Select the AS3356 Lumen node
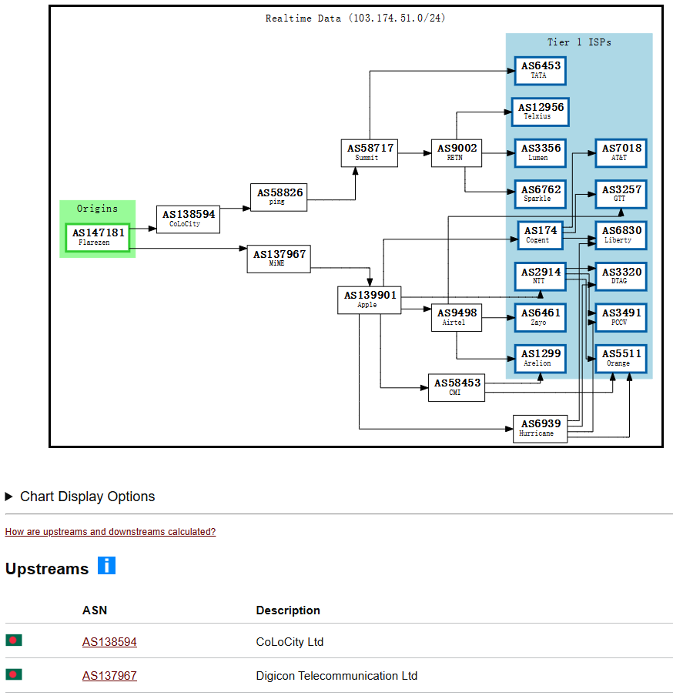The width and height of the screenshot is (673, 699). click(x=541, y=152)
